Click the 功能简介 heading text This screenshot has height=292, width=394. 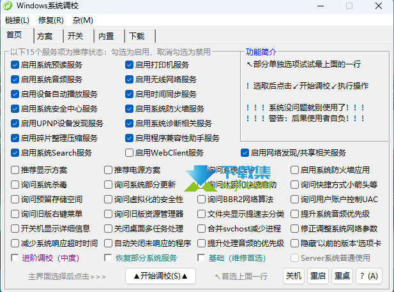(261, 52)
